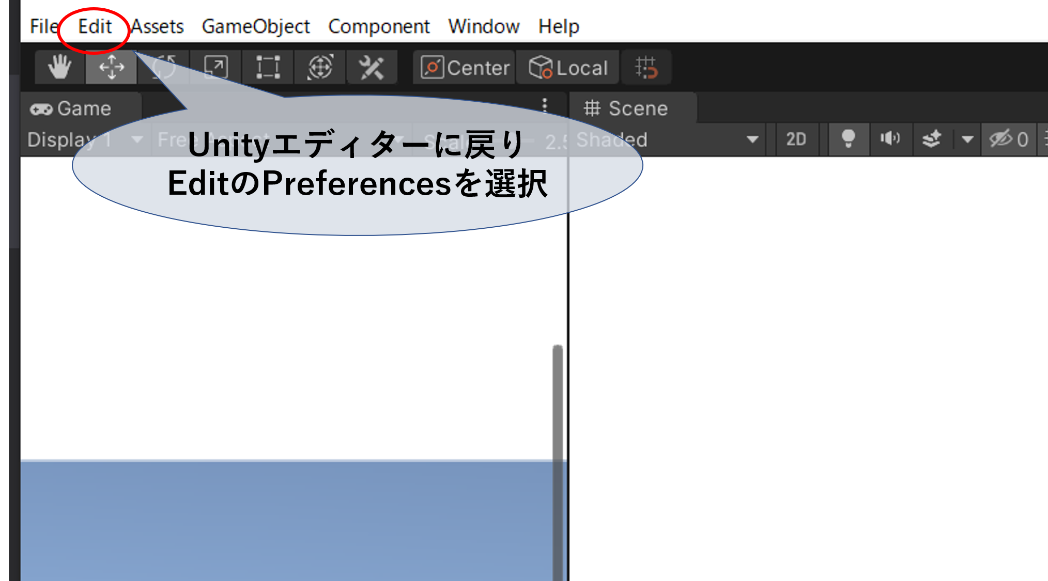Screen dimensions: 1048x581
Task: Open Game view three-dot options menu
Action: tap(544, 105)
